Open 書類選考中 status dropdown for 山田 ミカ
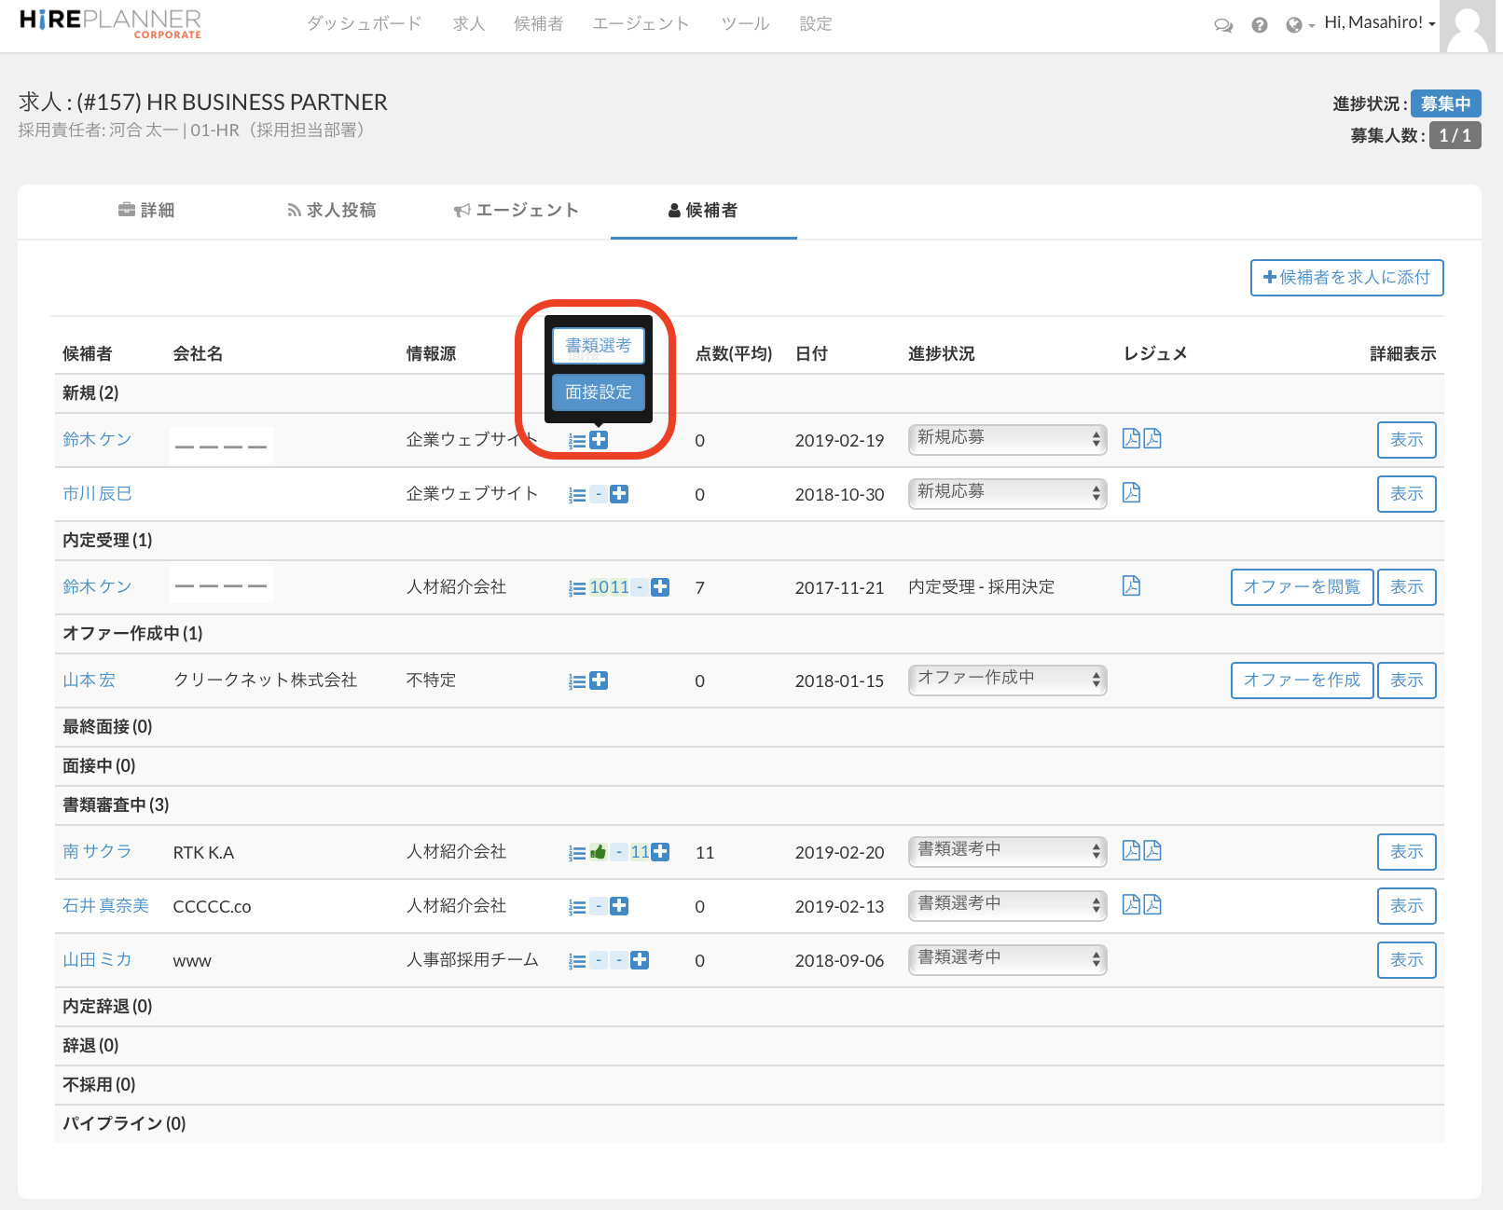This screenshot has width=1503, height=1210. coord(1007,959)
